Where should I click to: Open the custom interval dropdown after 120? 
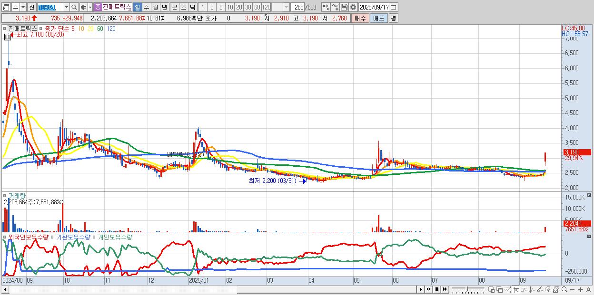(286, 7)
